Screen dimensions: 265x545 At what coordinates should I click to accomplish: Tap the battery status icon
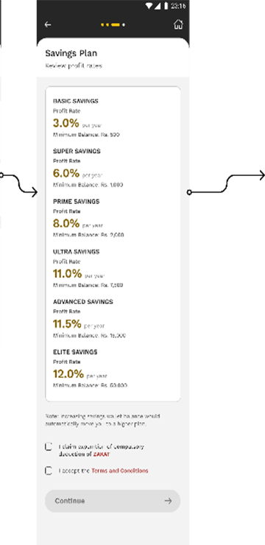click(166, 6)
